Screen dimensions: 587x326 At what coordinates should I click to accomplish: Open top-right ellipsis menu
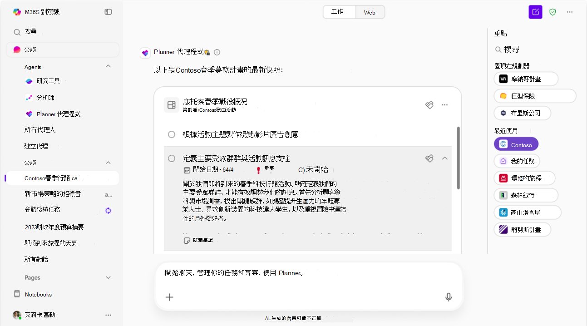pyautogui.click(x=570, y=12)
